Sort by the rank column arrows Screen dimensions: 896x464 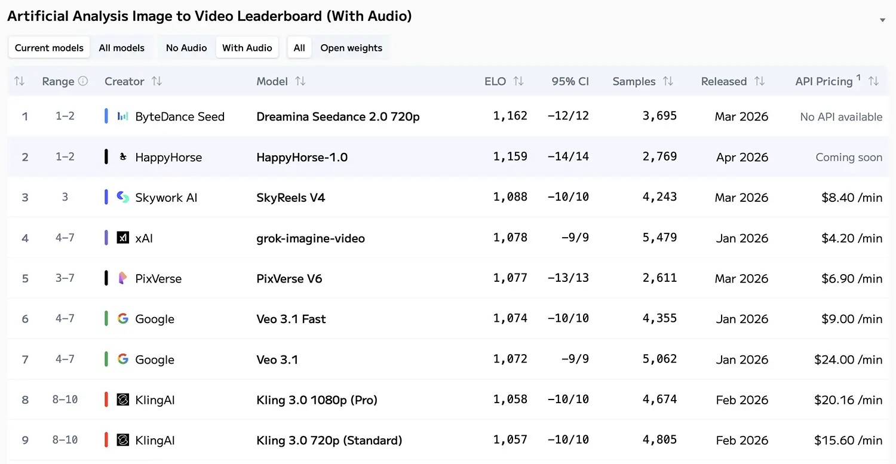(19, 81)
